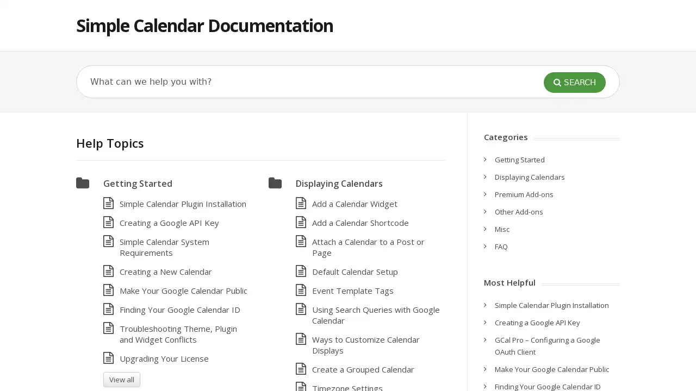Open Simple Calendar Plugin Installation under Most Helpful
This screenshot has width=696, height=391.
[551, 305]
